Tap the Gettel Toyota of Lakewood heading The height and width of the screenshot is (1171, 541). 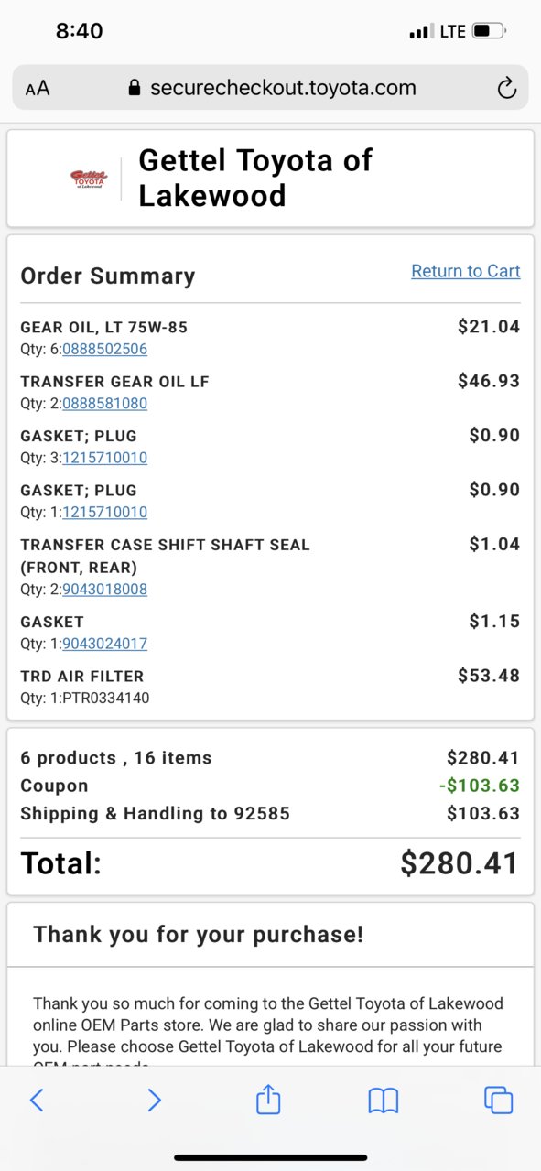255,178
